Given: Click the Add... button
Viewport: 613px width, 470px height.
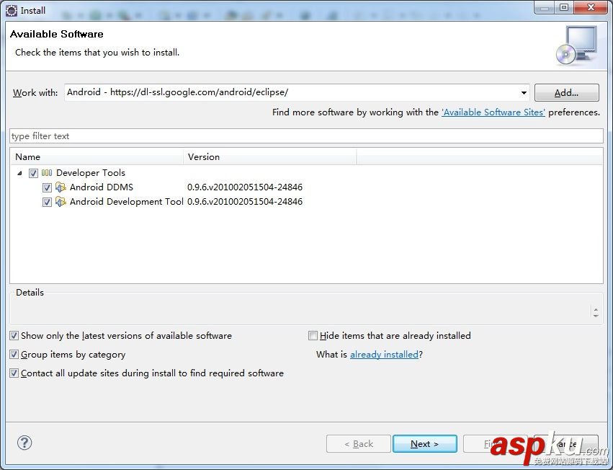Looking at the screenshot, I should pos(566,93).
